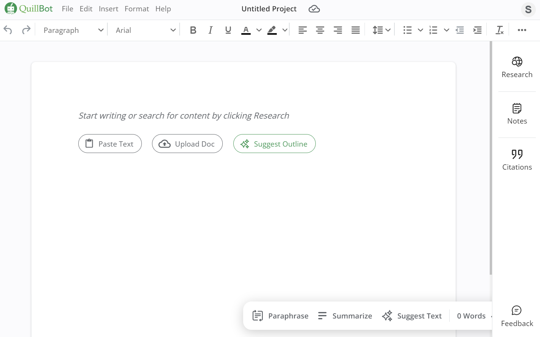Redo the last action
The image size is (540, 337).
(26, 30)
